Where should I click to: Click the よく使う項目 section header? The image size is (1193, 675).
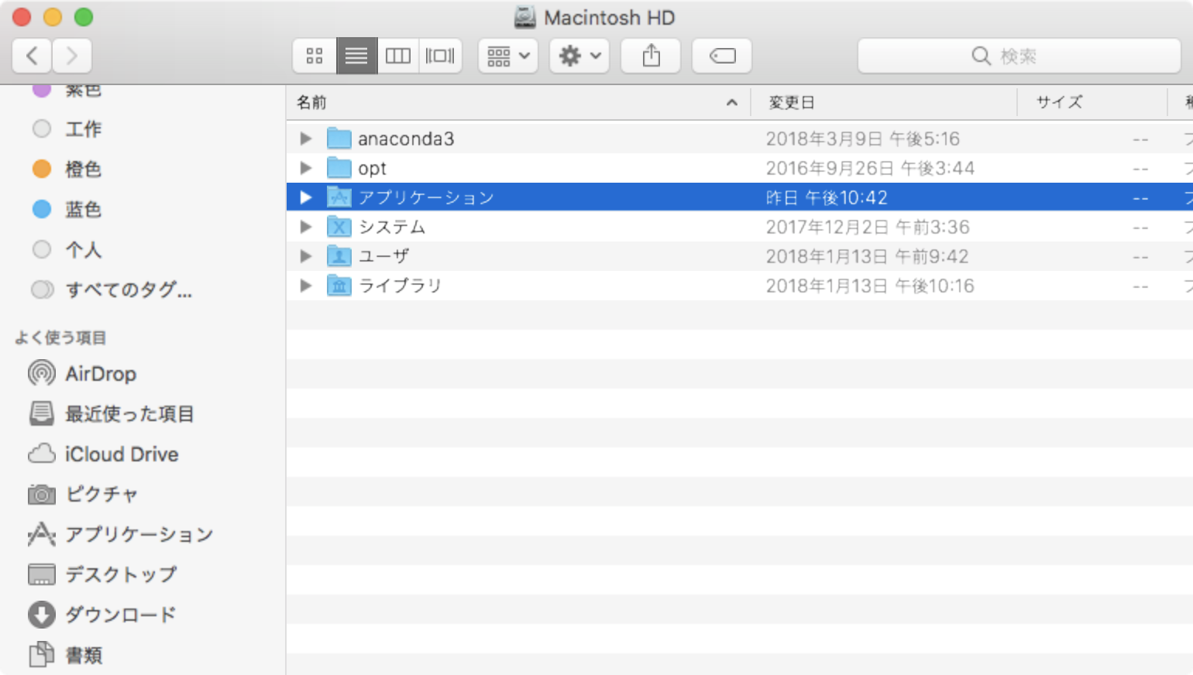pos(60,337)
